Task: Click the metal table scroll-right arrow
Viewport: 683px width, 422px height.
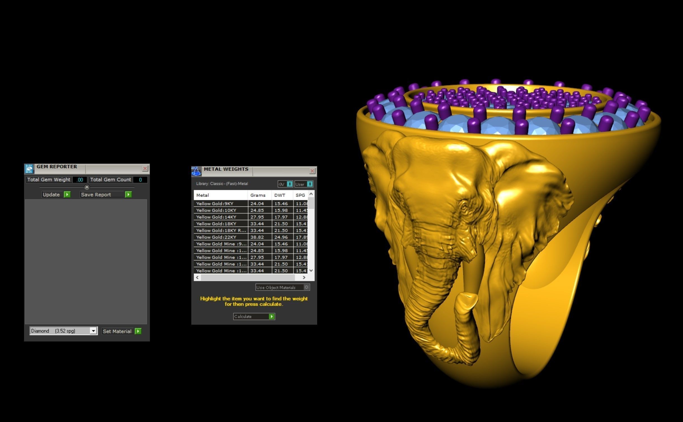Action: pyautogui.click(x=304, y=277)
